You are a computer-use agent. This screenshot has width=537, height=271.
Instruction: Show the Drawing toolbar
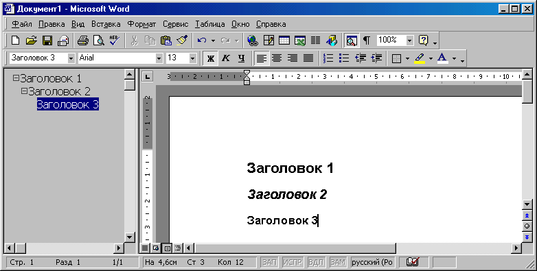point(332,40)
